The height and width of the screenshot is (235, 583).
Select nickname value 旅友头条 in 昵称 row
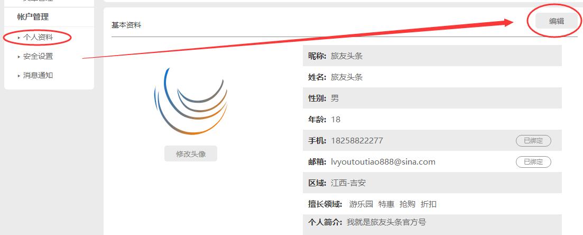[x=347, y=56]
